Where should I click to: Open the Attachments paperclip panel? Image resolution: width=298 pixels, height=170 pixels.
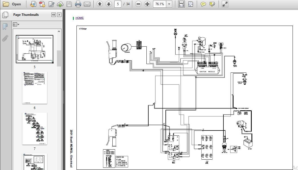point(5,38)
